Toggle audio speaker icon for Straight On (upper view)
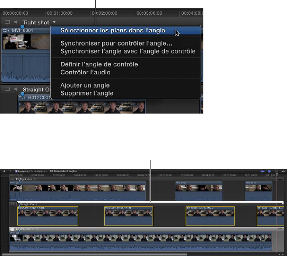The width and height of the screenshot is (287, 256). (16, 89)
